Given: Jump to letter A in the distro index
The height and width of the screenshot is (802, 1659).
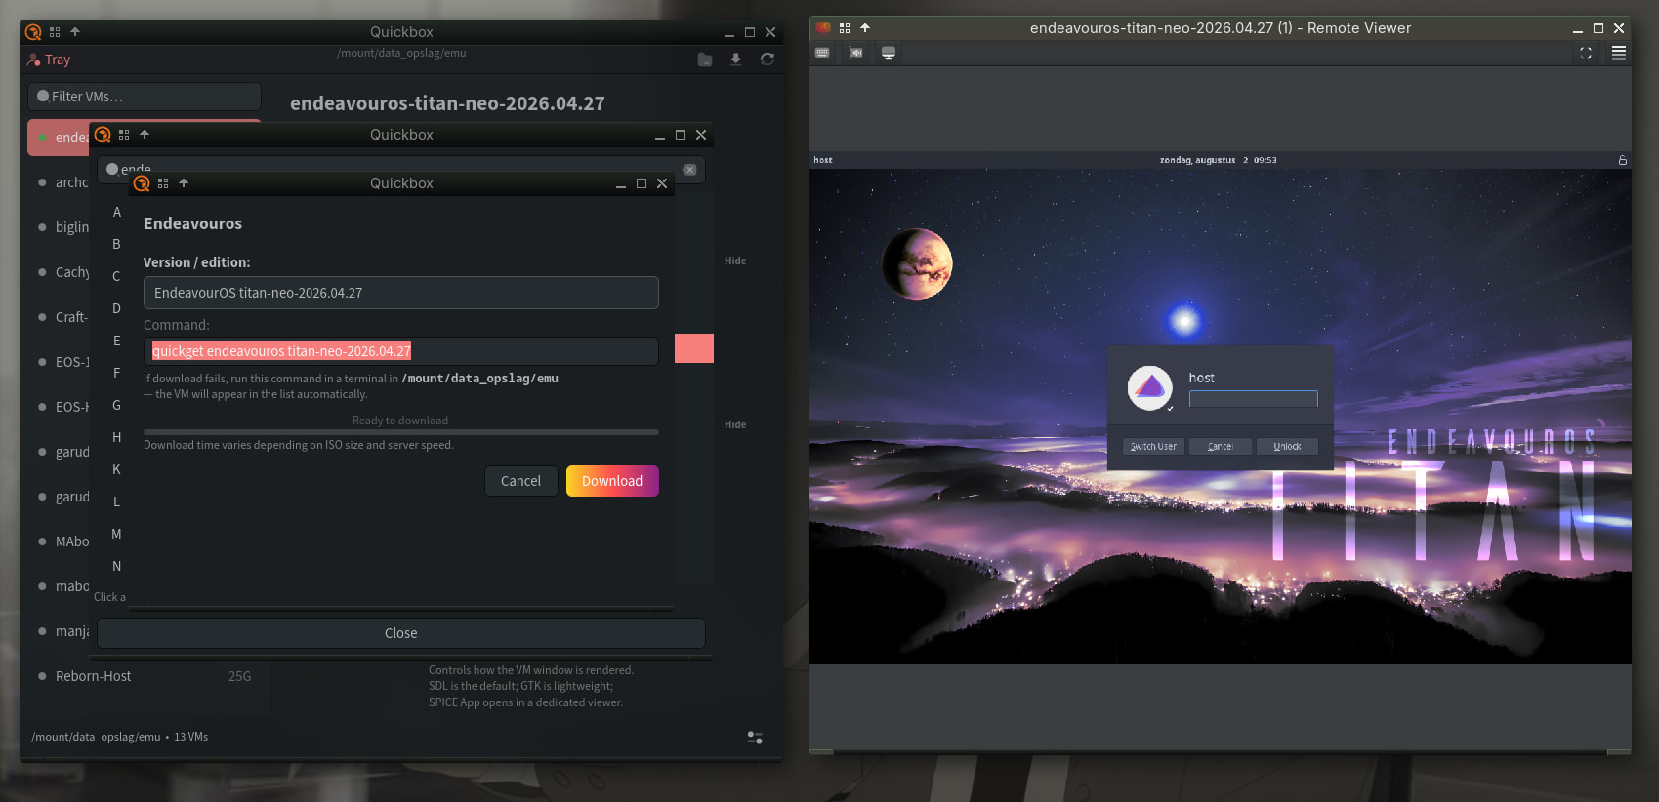Looking at the screenshot, I should click(117, 212).
